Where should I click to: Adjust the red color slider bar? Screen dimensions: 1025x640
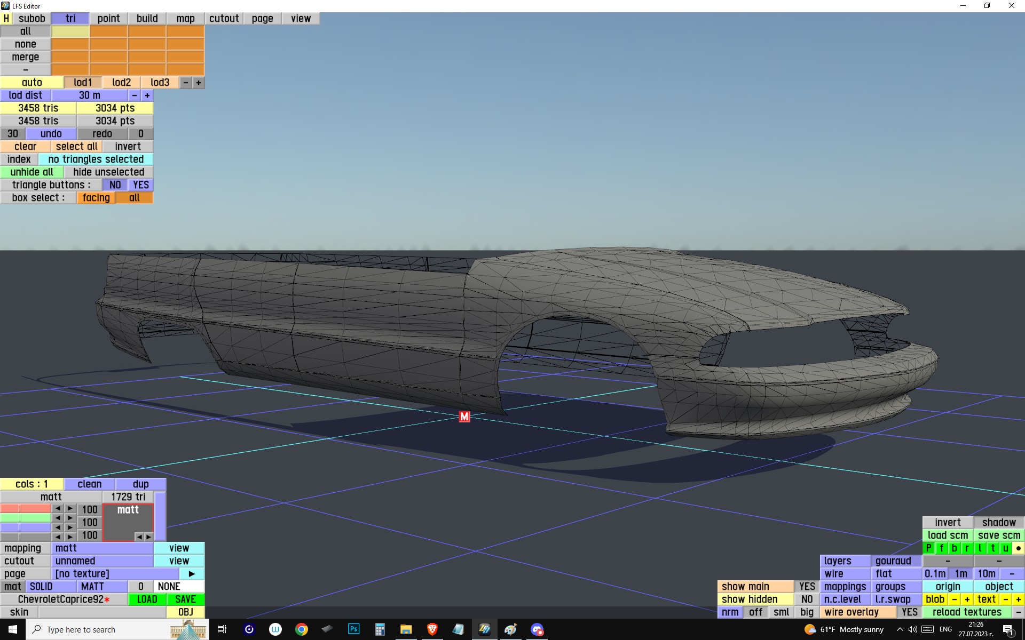(x=26, y=509)
